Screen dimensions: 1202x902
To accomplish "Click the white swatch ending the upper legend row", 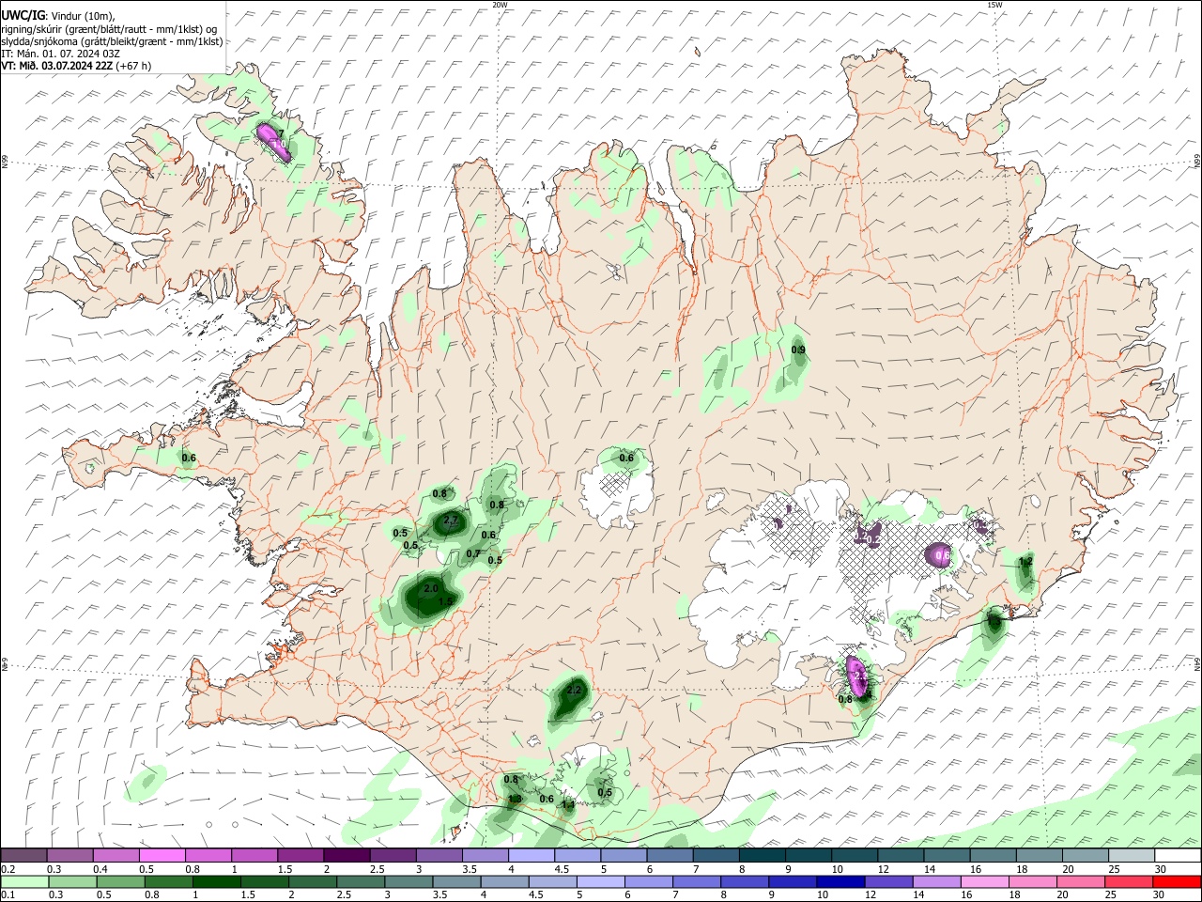I will tap(1178, 856).
